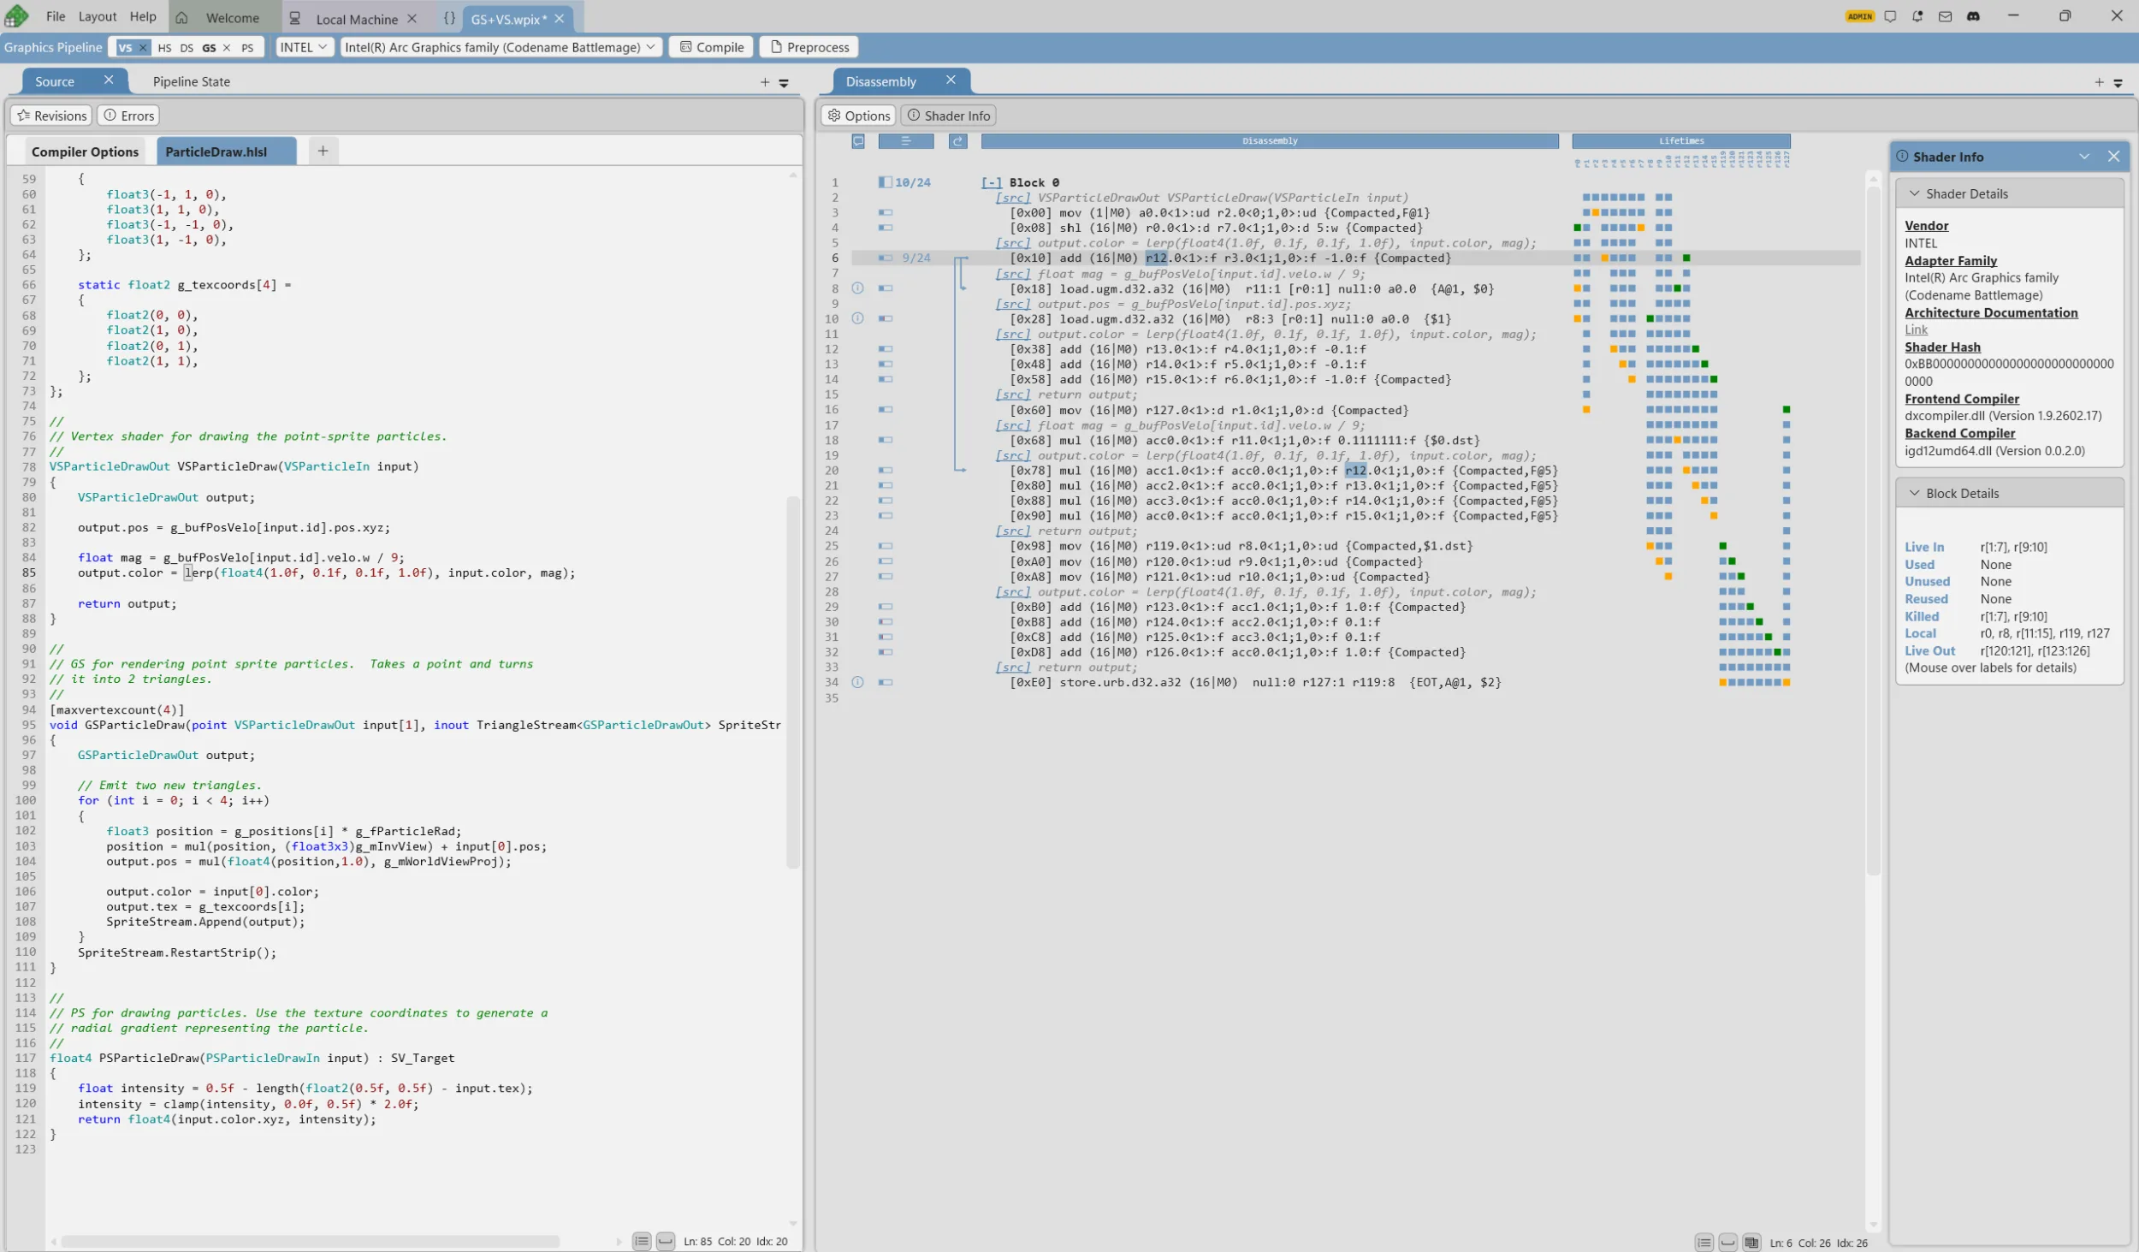Toggle the Shader Info panel button
This screenshot has height=1252, width=2139.
coord(949,116)
